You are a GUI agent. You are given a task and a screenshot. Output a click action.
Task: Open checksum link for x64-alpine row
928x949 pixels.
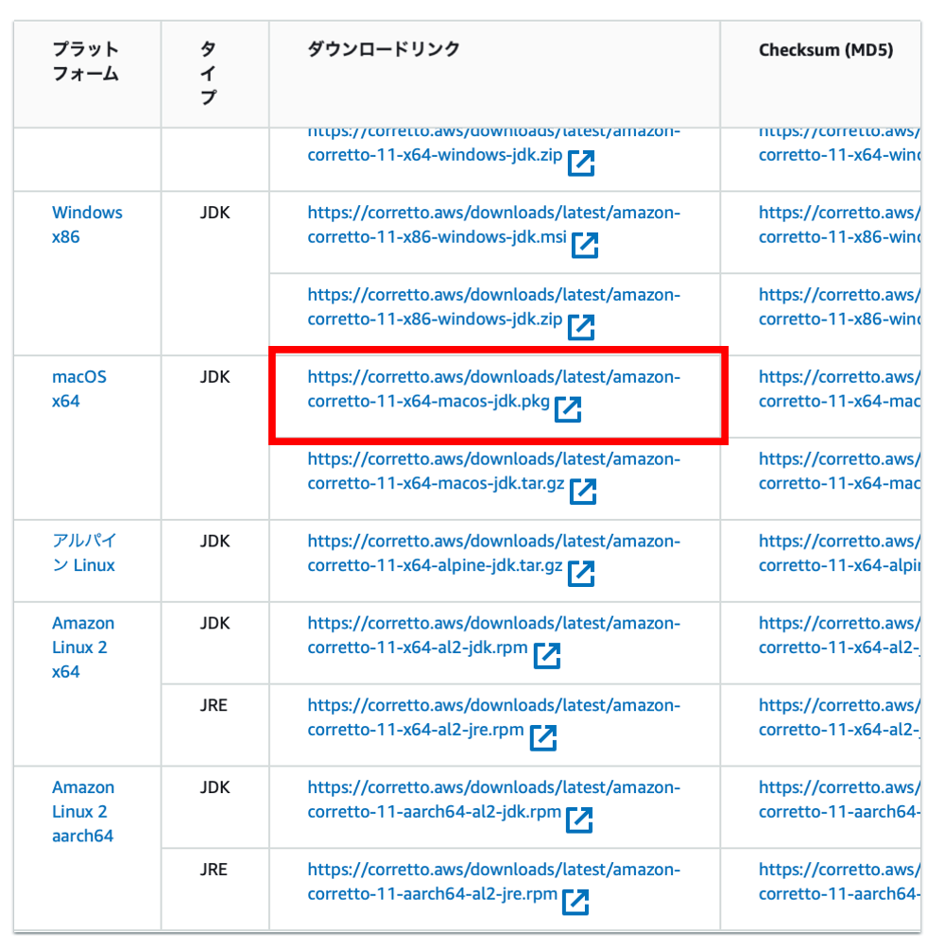[x=839, y=553]
